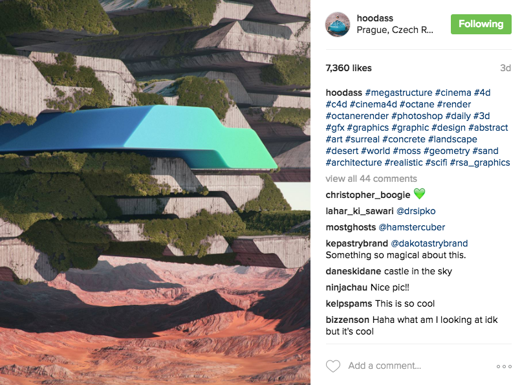
Task: Open the #octanerender hashtag
Action: (x=357, y=116)
